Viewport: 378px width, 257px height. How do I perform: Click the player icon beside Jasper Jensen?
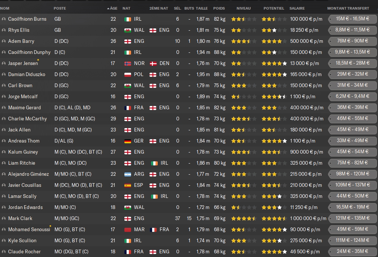pos(4,63)
